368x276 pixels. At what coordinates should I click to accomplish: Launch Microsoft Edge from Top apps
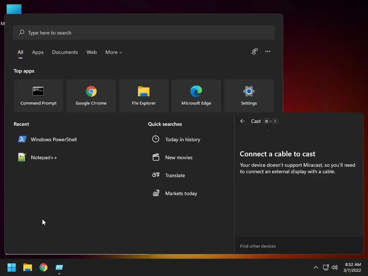click(x=196, y=96)
